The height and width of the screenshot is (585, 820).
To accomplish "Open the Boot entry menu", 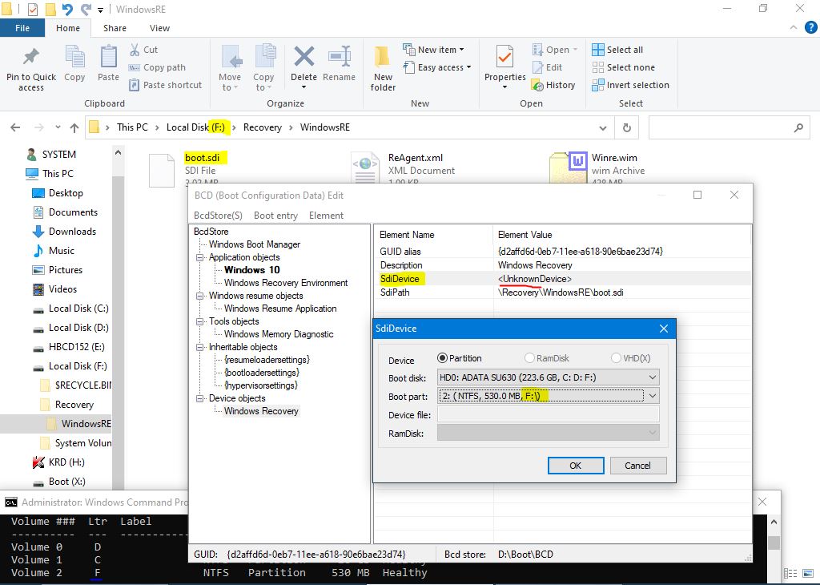I will (x=275, y=216).
